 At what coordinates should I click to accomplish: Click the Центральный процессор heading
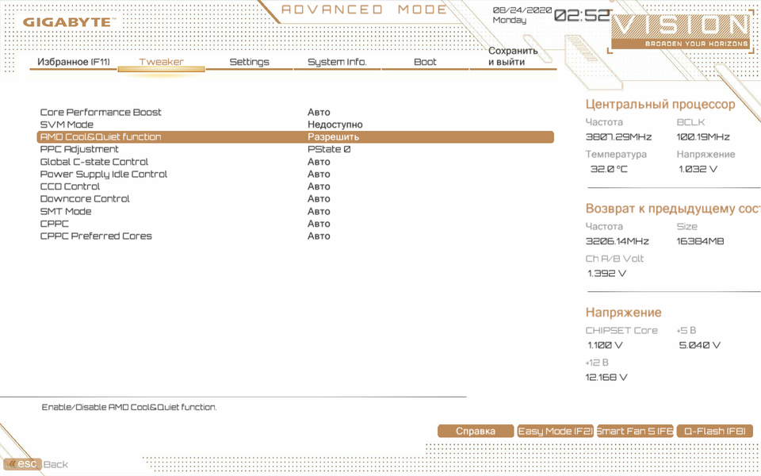[x=660, y=105]
